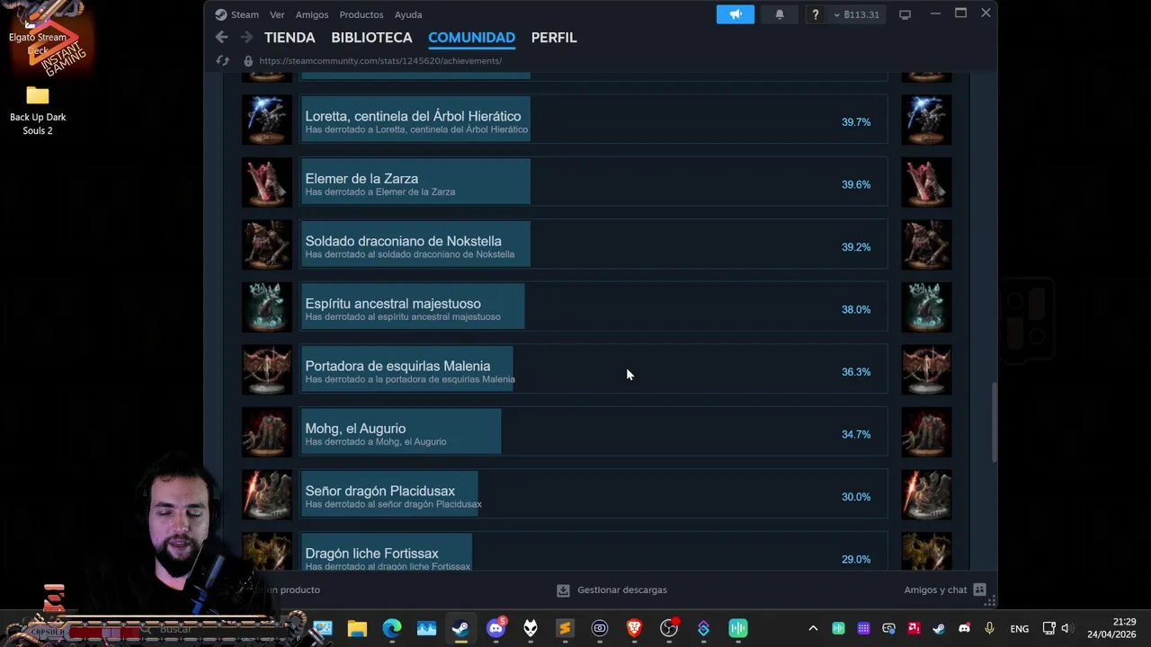
Task: Click Elemer de la Zarza left icon
Action: 267,182
